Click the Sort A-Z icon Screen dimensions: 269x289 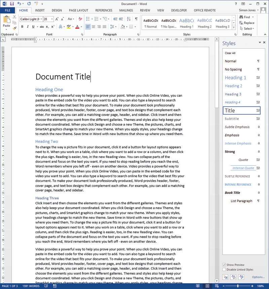tap(129, 19)
